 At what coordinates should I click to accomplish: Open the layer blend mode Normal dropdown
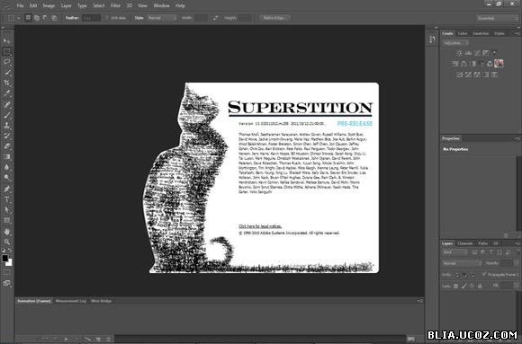462,263
